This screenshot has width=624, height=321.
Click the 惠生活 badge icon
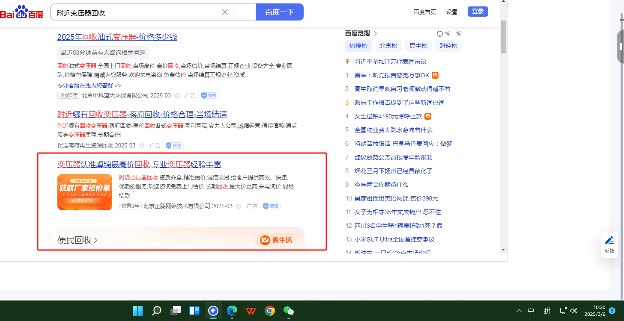click(x=276, y=241)
